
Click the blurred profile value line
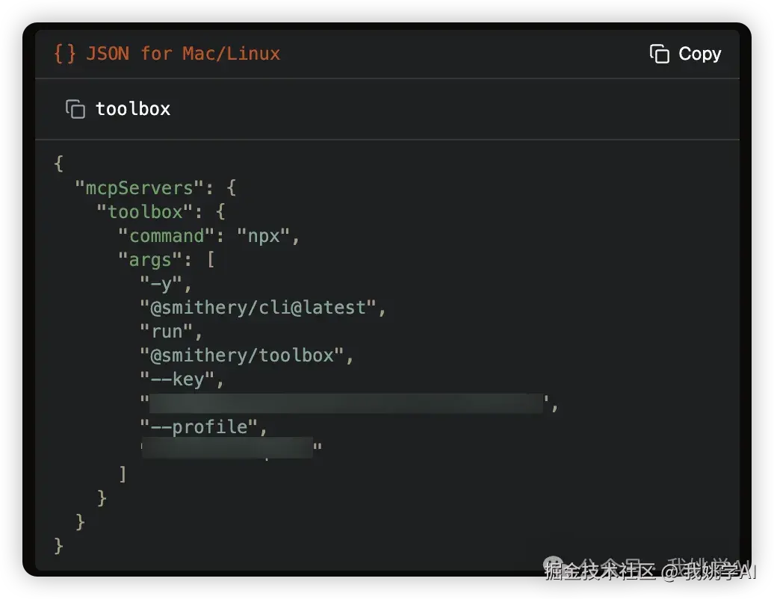[x=232, y=447]
